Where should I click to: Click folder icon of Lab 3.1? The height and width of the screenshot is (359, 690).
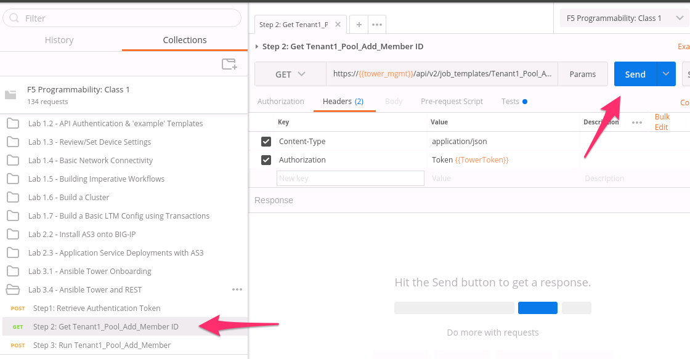click(x=13, y=272)
